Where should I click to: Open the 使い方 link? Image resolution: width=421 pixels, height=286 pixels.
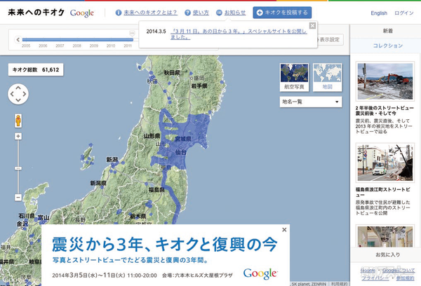pyautogui.click(x=201, y=13)
